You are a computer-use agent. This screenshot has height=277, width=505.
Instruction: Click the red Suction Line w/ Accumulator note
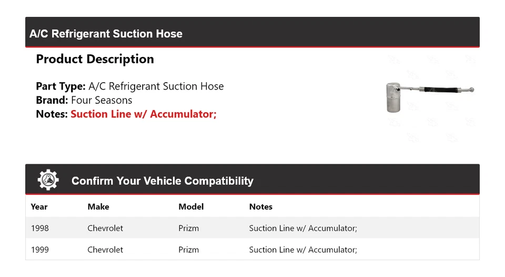(143, 114)
